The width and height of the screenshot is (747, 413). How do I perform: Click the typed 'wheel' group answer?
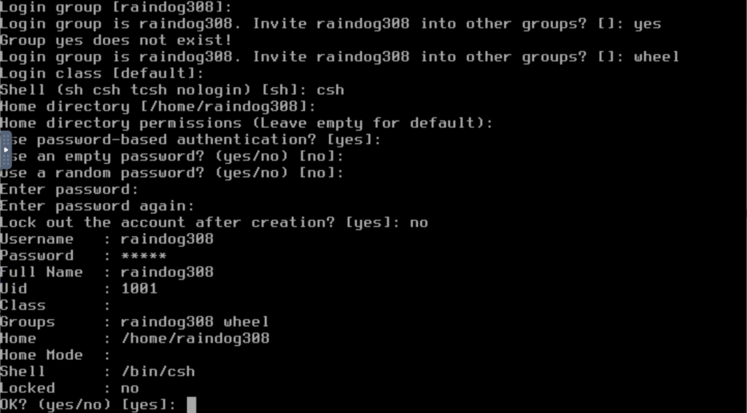(657, 57)
